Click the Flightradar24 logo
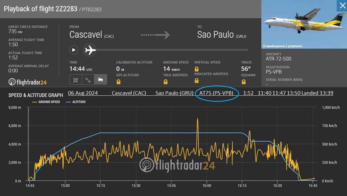 (x=28, y=82)
